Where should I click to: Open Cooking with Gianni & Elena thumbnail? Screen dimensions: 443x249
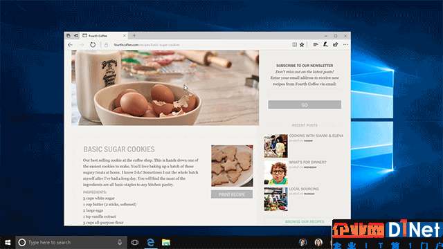coord(275,146)
